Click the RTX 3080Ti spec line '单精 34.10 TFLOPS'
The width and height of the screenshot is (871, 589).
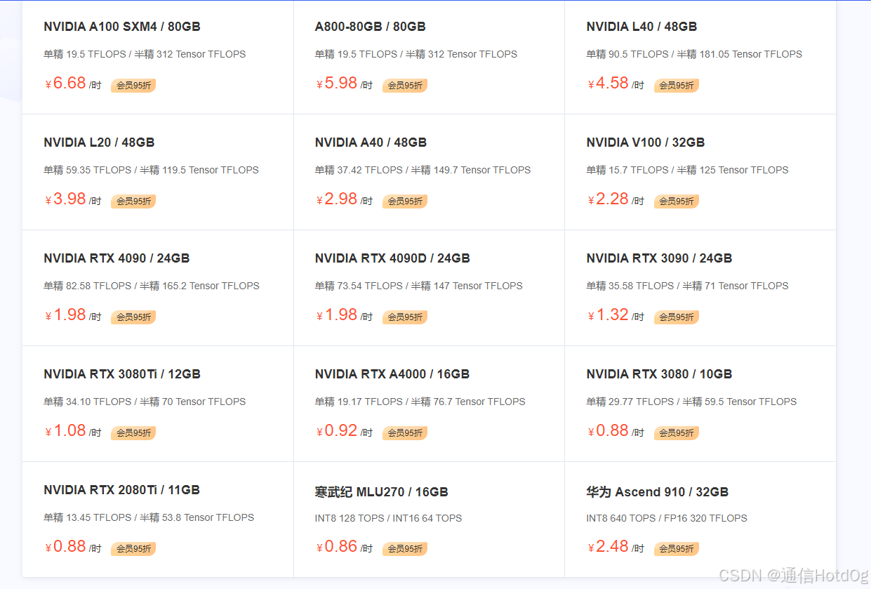pyautogui.click(x=145, y=402)
